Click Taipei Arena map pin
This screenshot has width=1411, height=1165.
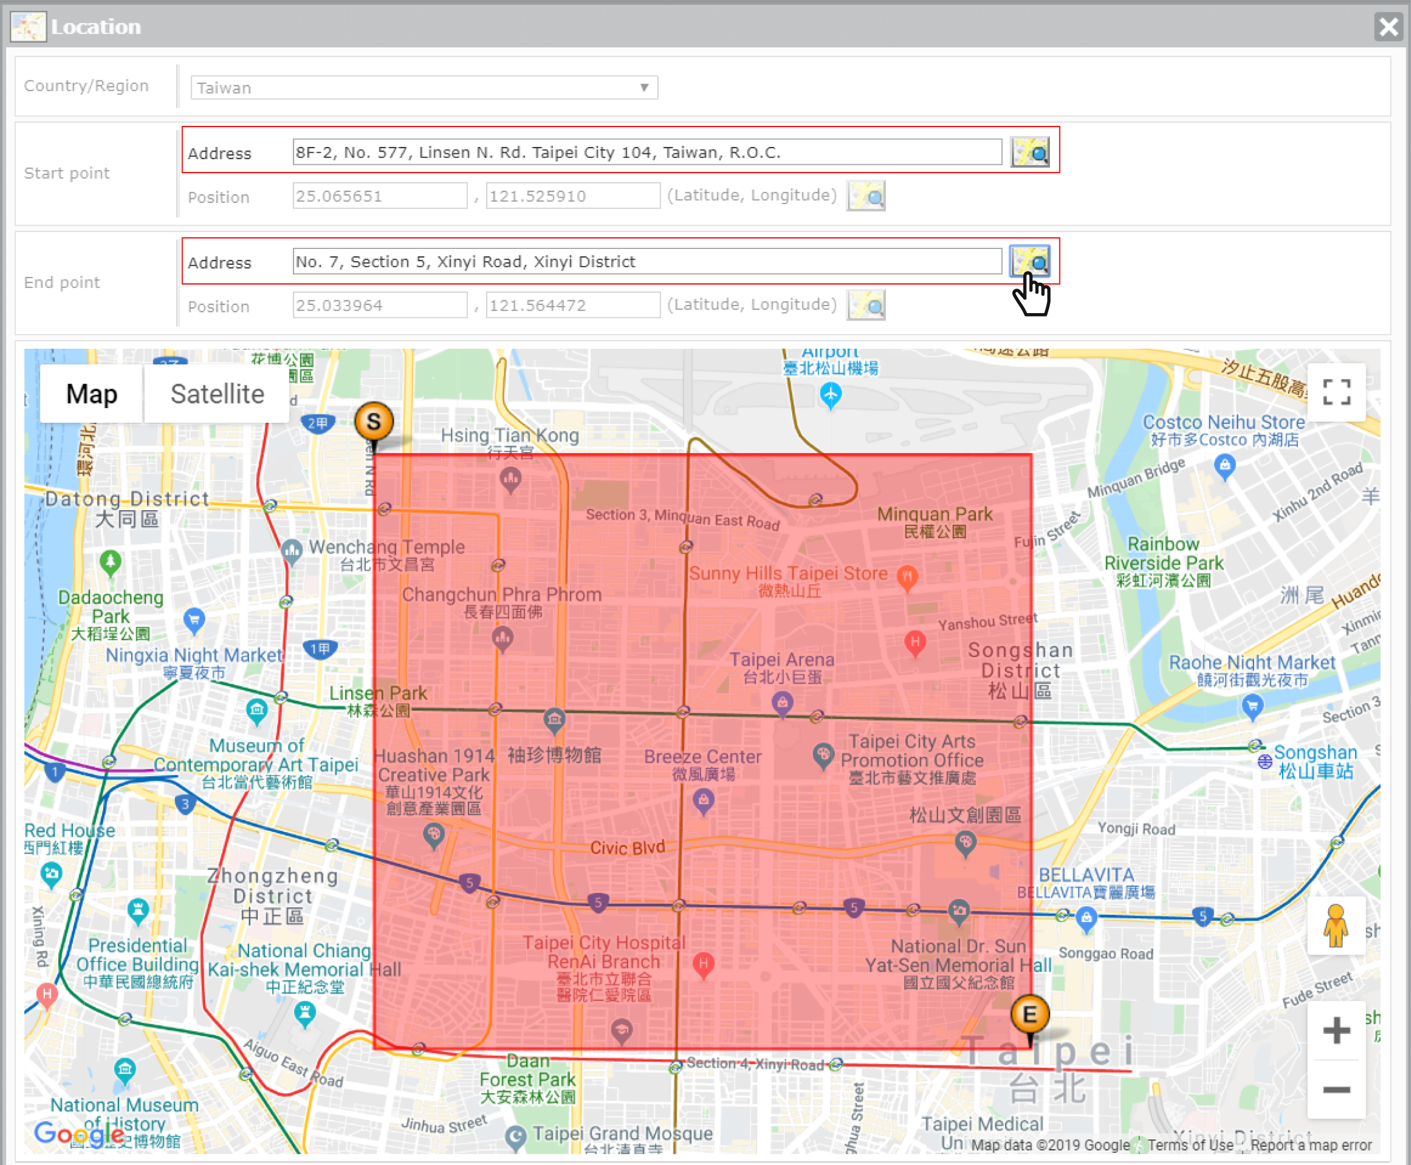click(x=782, y=704)
